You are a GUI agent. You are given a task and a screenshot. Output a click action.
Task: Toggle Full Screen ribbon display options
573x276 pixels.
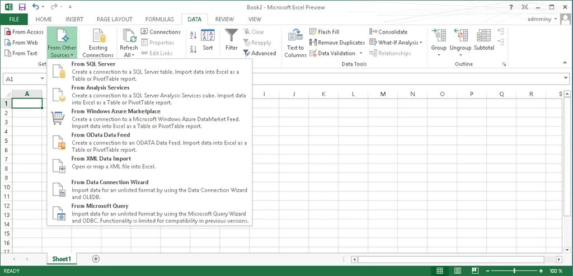(x=525, y=7)
